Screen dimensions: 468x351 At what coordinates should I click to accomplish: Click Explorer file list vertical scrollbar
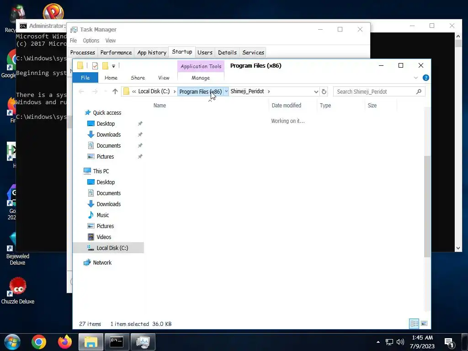tap(427, 206)
